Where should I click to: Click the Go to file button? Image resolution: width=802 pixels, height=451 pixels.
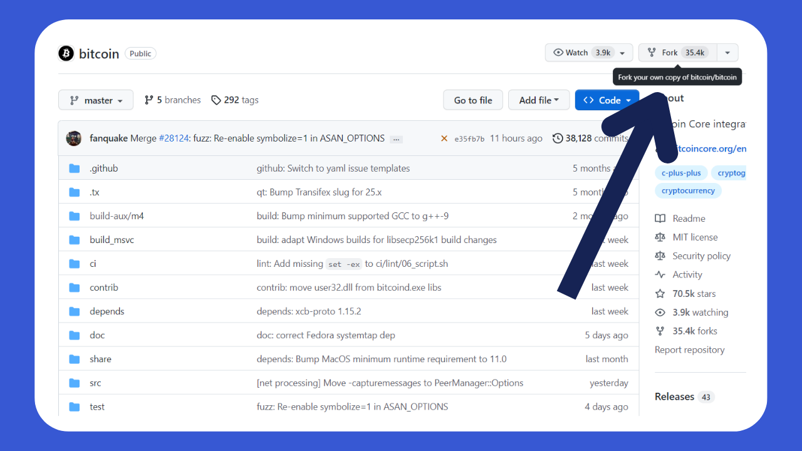tap(473, 100)
